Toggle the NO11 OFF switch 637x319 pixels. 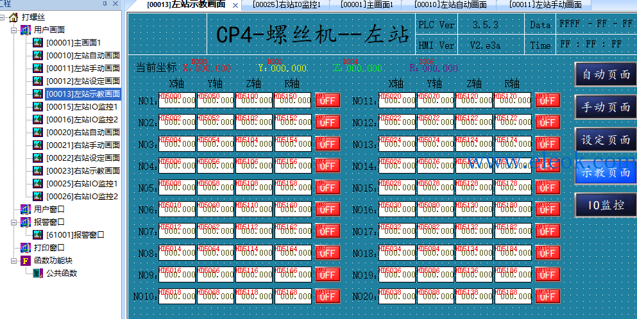point(548,101)
